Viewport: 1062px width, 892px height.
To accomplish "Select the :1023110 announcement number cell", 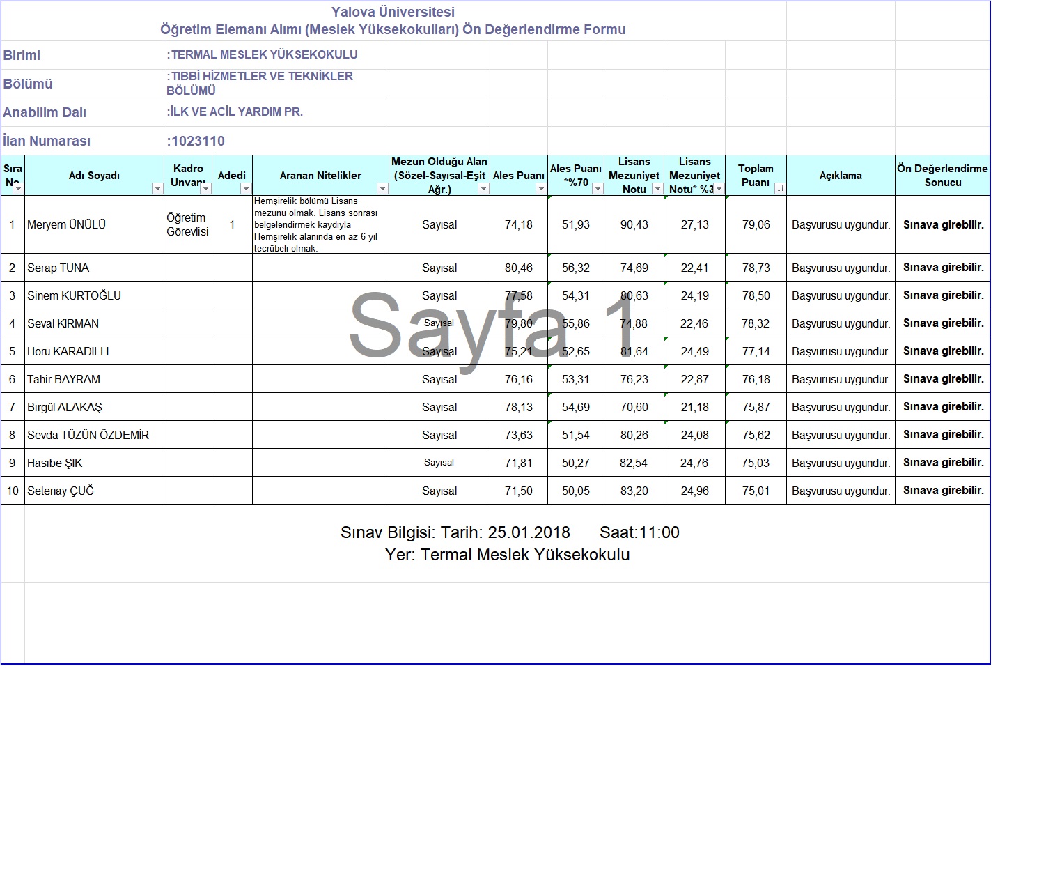I will 276,141.
